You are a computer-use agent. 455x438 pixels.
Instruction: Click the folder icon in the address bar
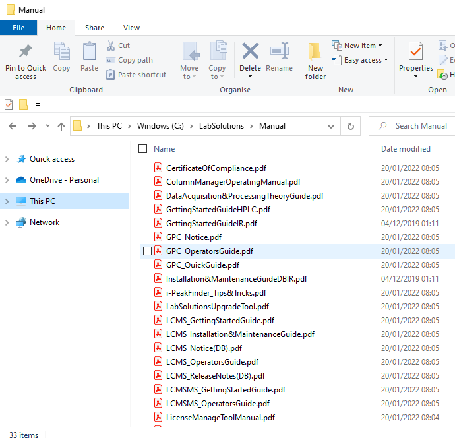click(x=77, y=126)
